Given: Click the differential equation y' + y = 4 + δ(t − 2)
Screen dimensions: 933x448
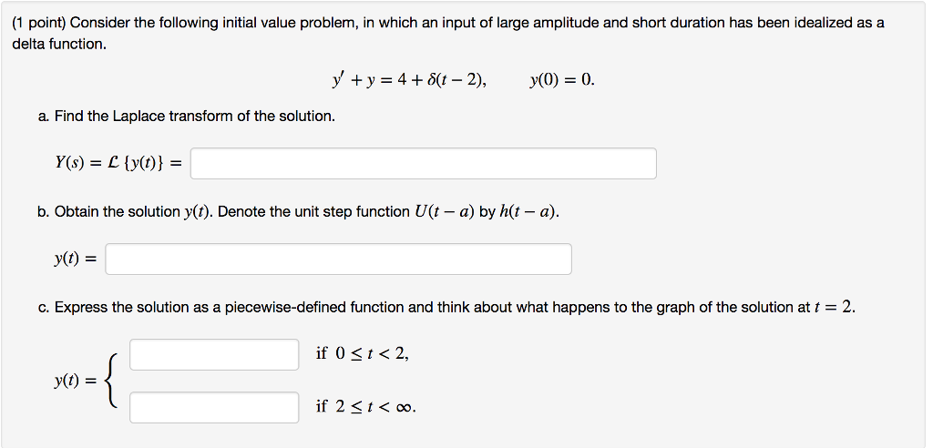Looking at the screenshot, I should point(409,80).
